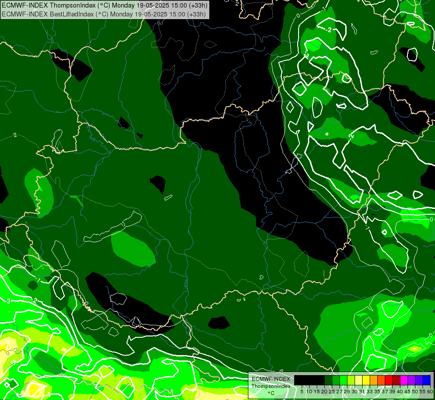This screenshot has height=400, width=435.
Task: Click legend tick value '40'
Action: click(x=400, y=392)
